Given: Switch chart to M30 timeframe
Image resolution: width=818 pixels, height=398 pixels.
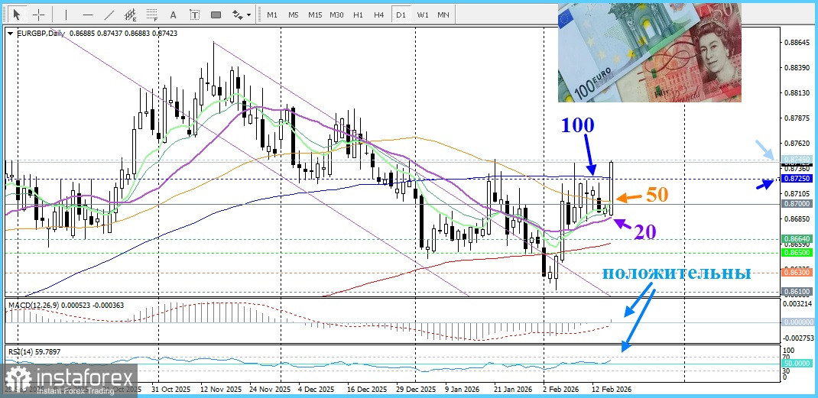Looking at the screenshot, I should pyautogui.click(x=336, y=15).
